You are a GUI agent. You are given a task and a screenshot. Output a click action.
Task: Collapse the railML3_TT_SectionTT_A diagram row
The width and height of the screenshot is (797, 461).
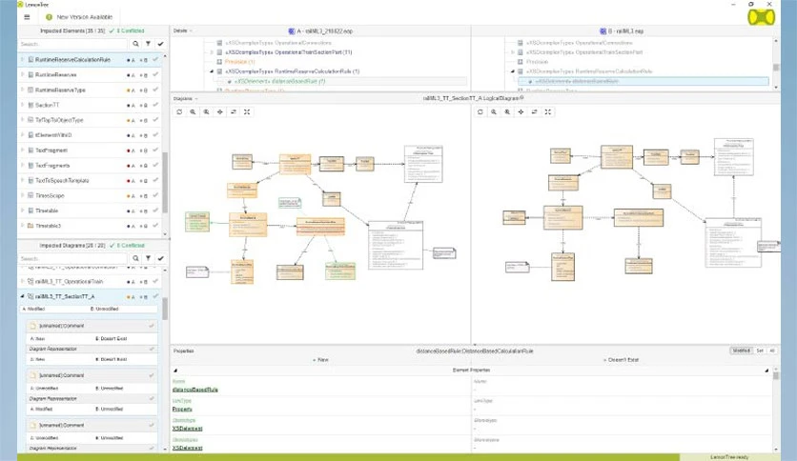[22, 296]
